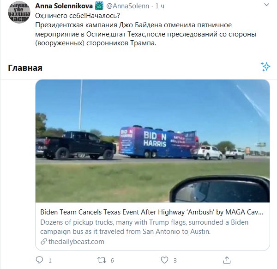
Task: Retweet using the retweet arrows icon
Action: (x=102, y=260)
